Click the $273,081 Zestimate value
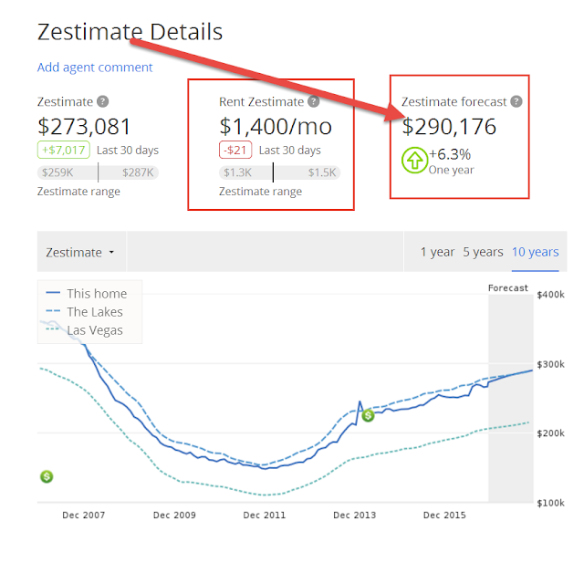 (x=84, y=126)
